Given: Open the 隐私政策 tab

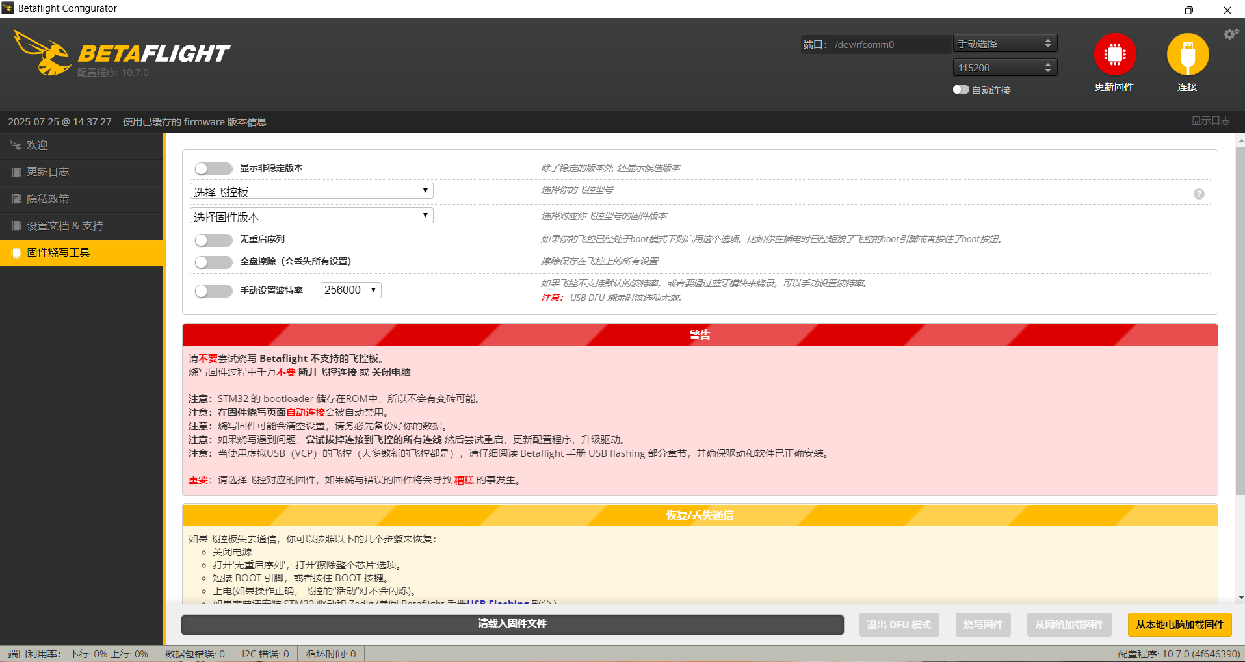Looking at the screenshot, I should 81,199.
